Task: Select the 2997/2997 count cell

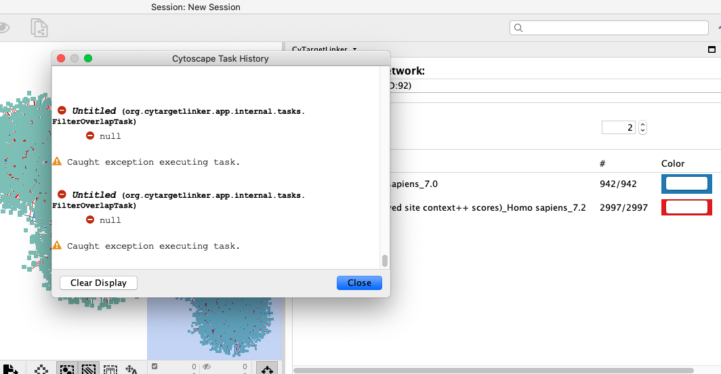Action: coord(623,207)
